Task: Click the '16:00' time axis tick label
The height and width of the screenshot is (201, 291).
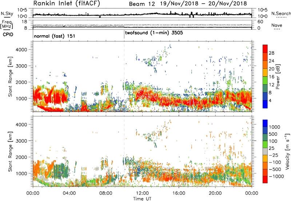Action: pyautogui.click(x=179, y=193)
